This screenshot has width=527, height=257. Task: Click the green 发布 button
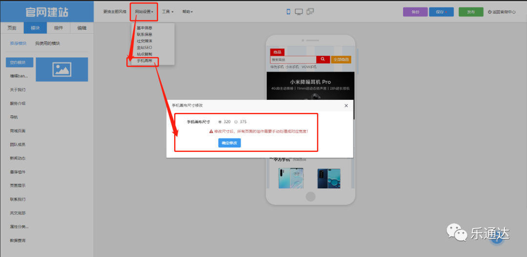point(471,12)
